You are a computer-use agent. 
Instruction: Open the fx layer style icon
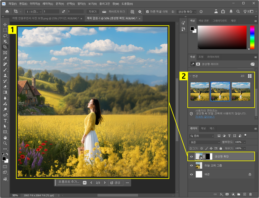point(222,194)
